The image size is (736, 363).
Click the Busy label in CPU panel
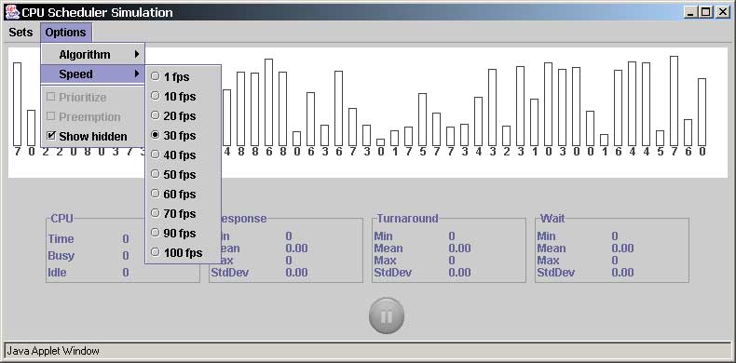[61, 256]
